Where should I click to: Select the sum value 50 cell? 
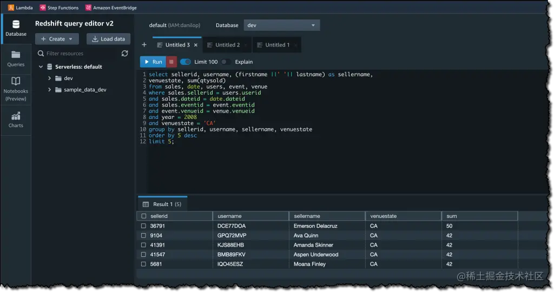coord(480,225)
